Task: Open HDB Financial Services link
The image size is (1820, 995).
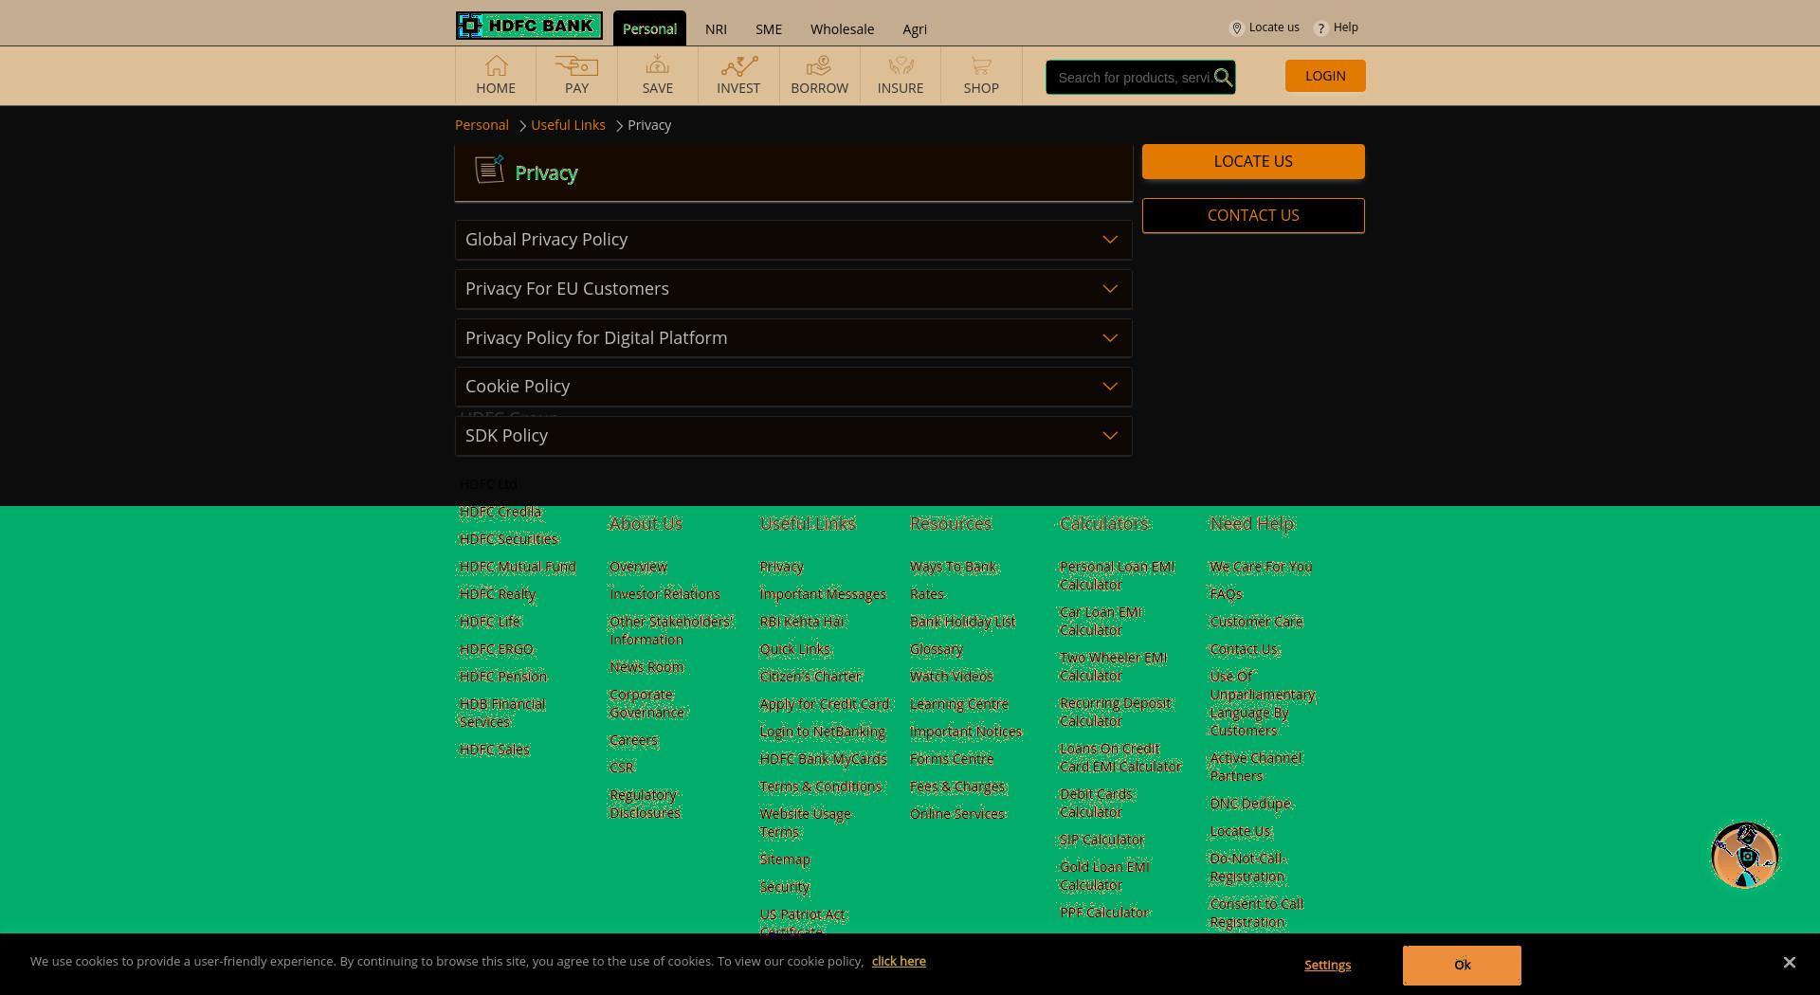Action: pos(502,713)
